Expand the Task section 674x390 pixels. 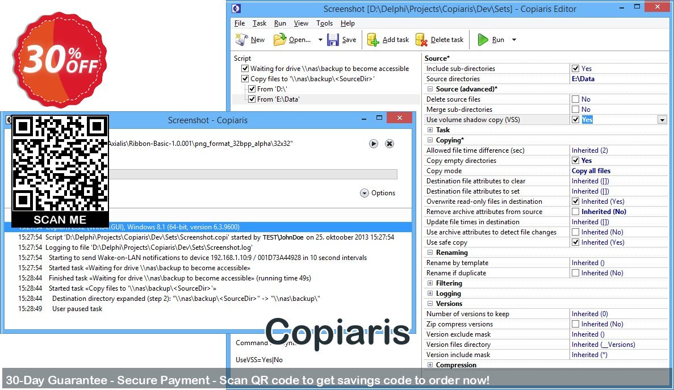click(x=430, y=129)
